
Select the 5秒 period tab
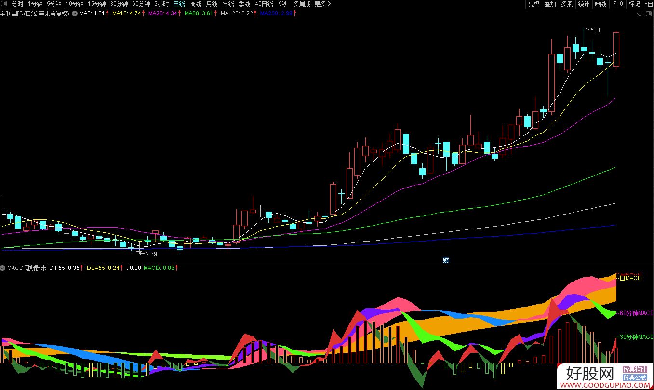pos(283,4)
